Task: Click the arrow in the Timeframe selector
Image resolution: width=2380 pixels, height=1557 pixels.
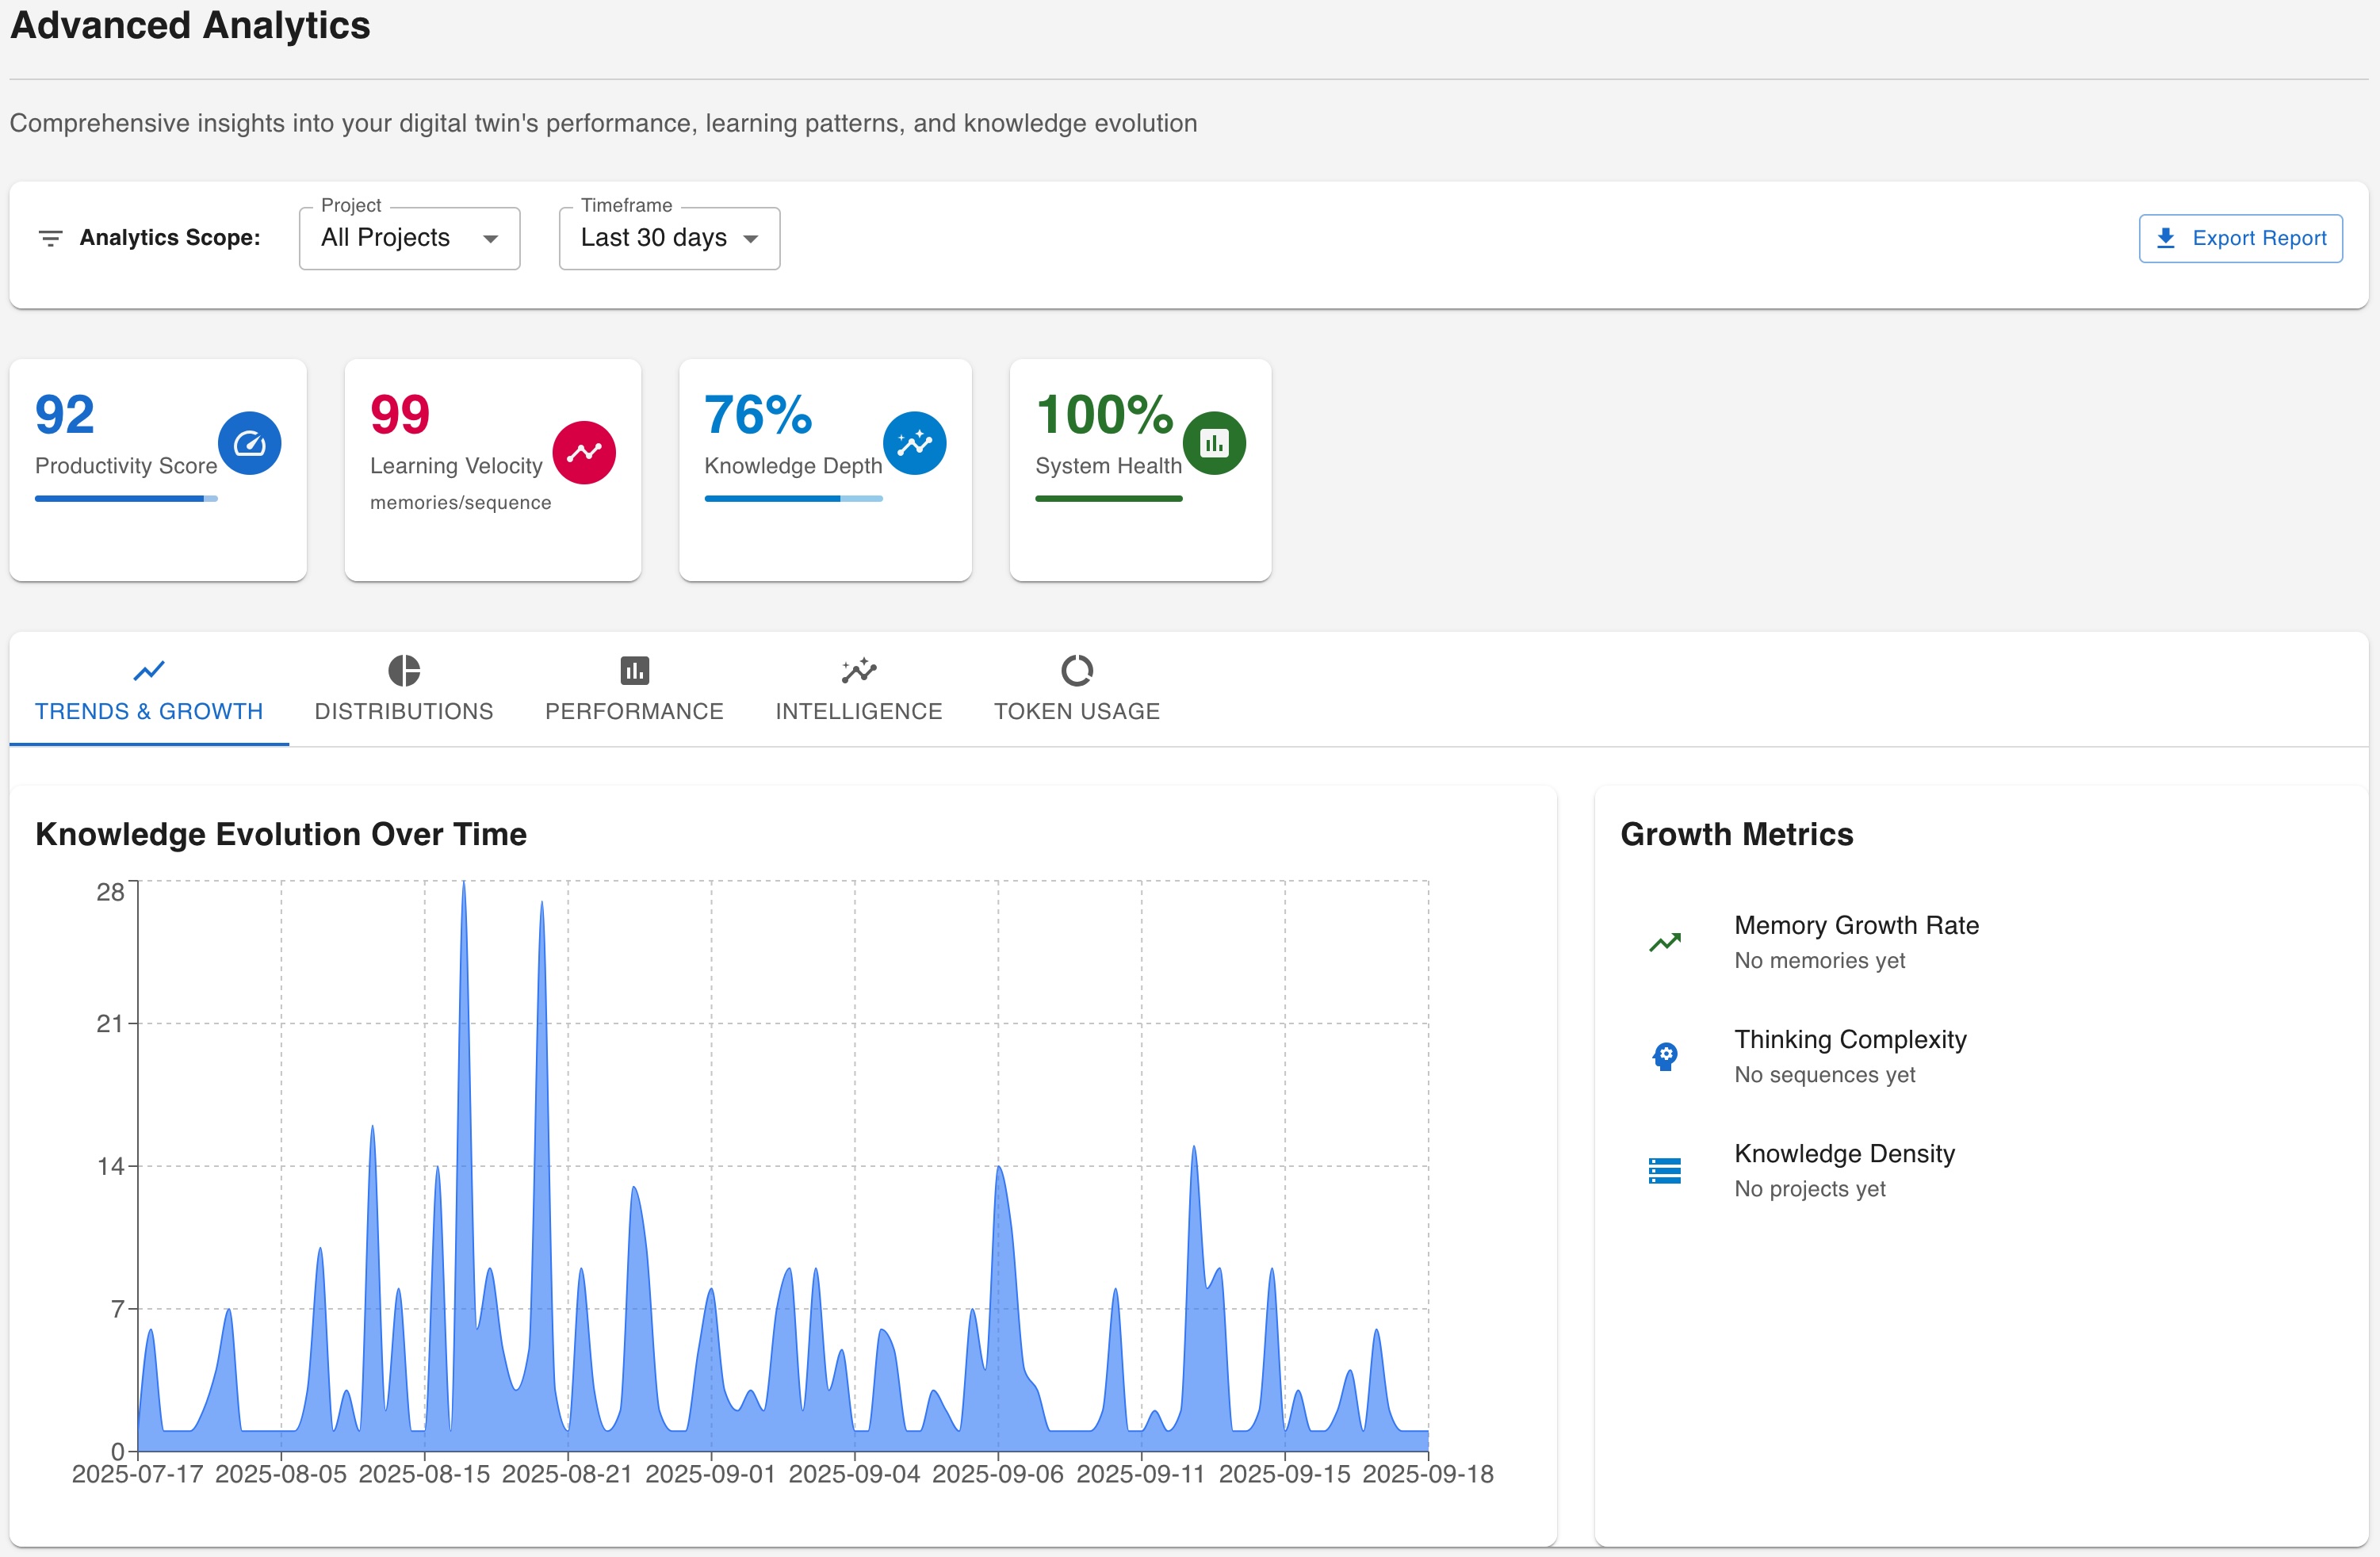Action: pos(751,239)
